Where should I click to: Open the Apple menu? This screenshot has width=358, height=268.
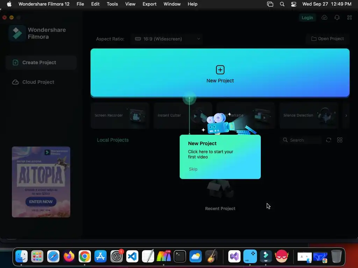[9, 4]
